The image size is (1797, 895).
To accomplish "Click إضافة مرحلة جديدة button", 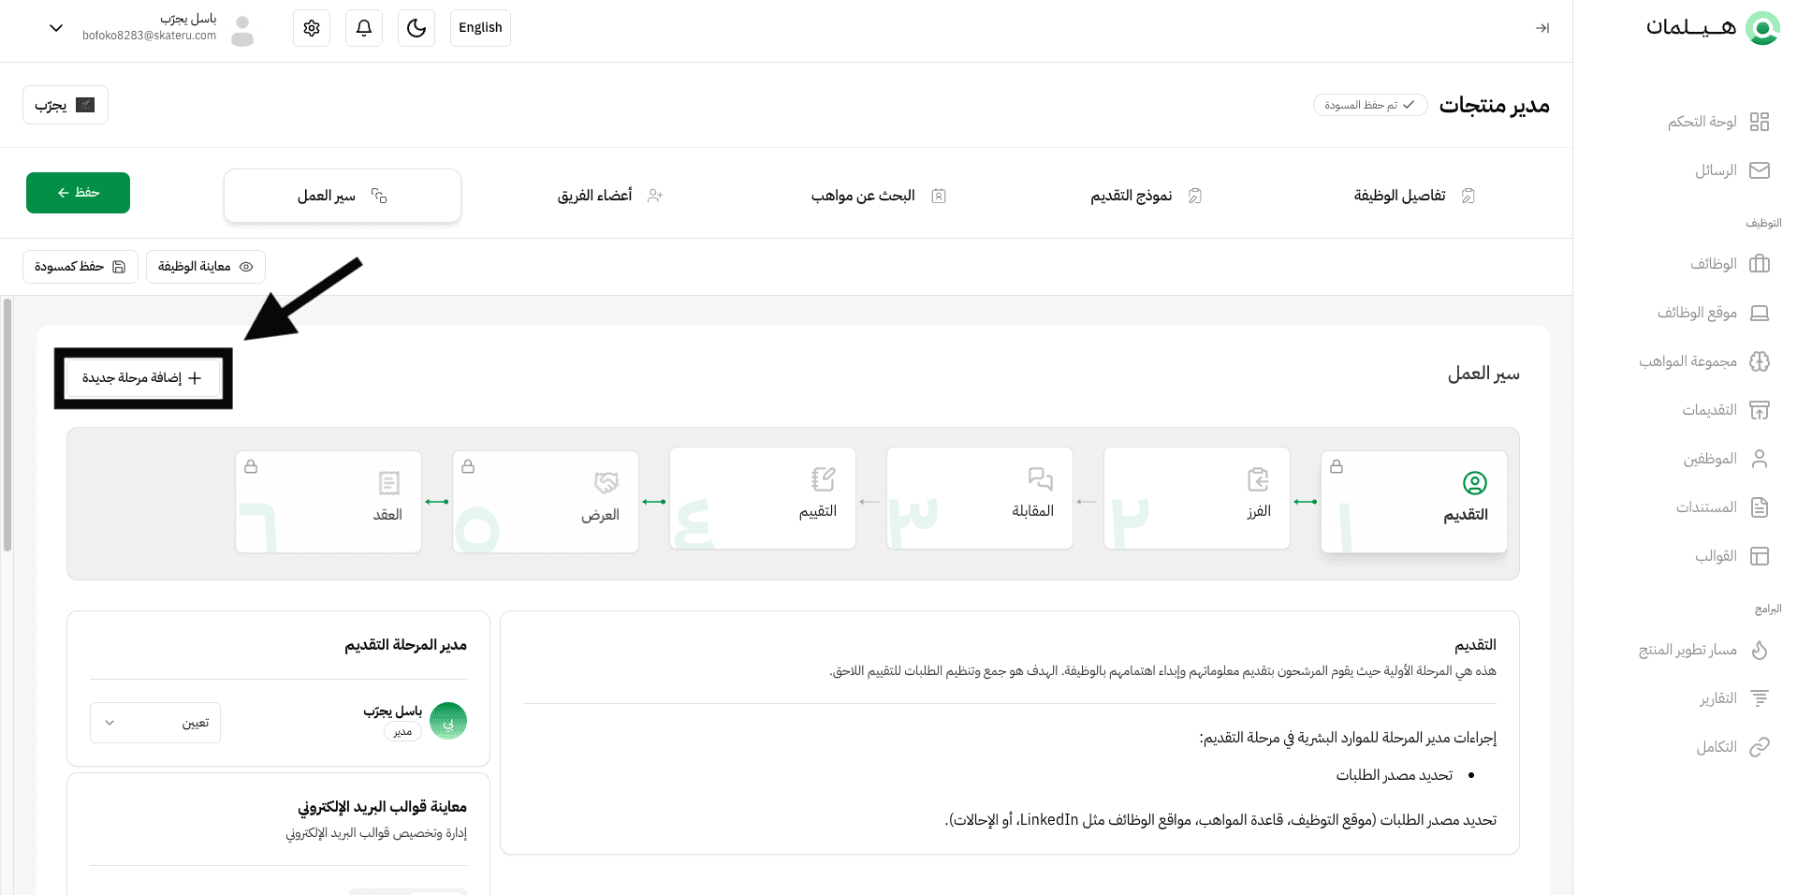I will (143, 378).
